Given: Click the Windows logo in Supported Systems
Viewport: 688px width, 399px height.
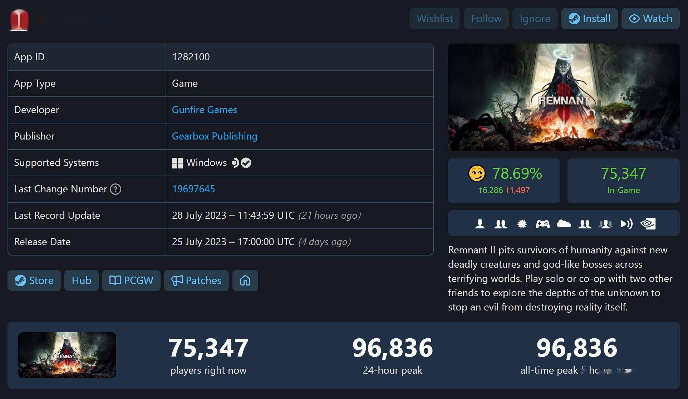Looking at the screenshot, I should coord(177,163).
